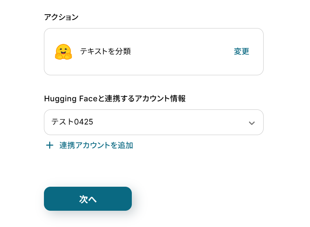Image resolution: width=310 pixels, height=227 pixels.
Task: Click the 変更 link
Action: coord(241,52)
